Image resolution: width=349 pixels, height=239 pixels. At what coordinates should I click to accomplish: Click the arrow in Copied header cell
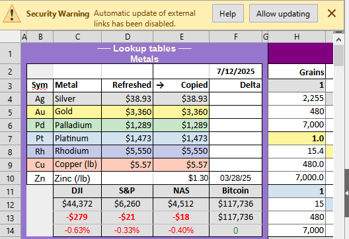[x=160, y=85]
